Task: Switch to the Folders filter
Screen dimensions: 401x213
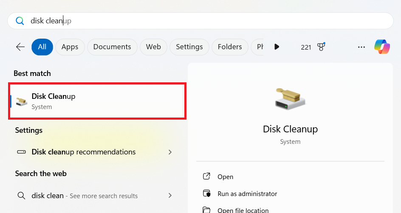Action: 230,47
